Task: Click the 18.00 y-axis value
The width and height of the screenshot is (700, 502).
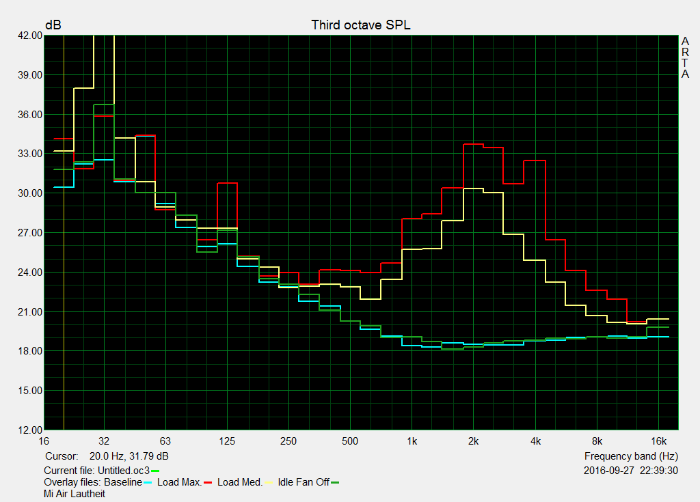Action: [30, 351]
